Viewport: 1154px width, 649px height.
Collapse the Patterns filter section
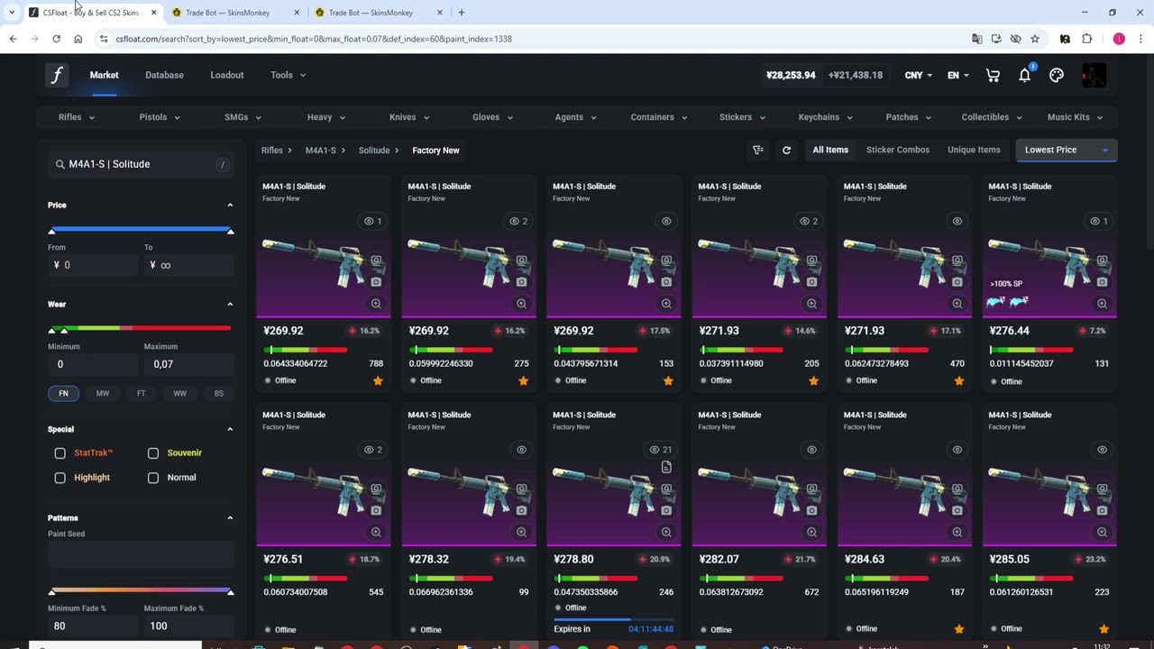pos(230,518)
